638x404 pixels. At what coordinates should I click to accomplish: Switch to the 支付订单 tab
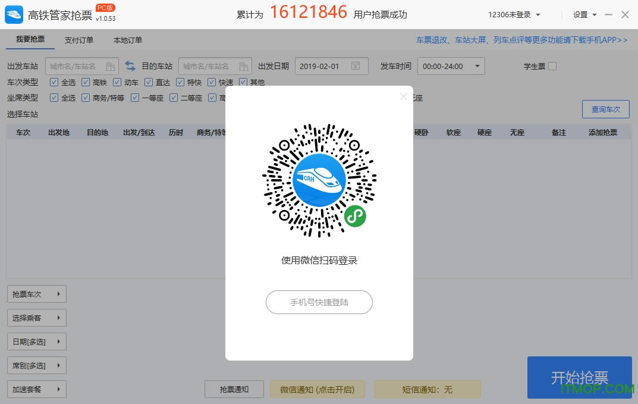click(x=79, y=40)
